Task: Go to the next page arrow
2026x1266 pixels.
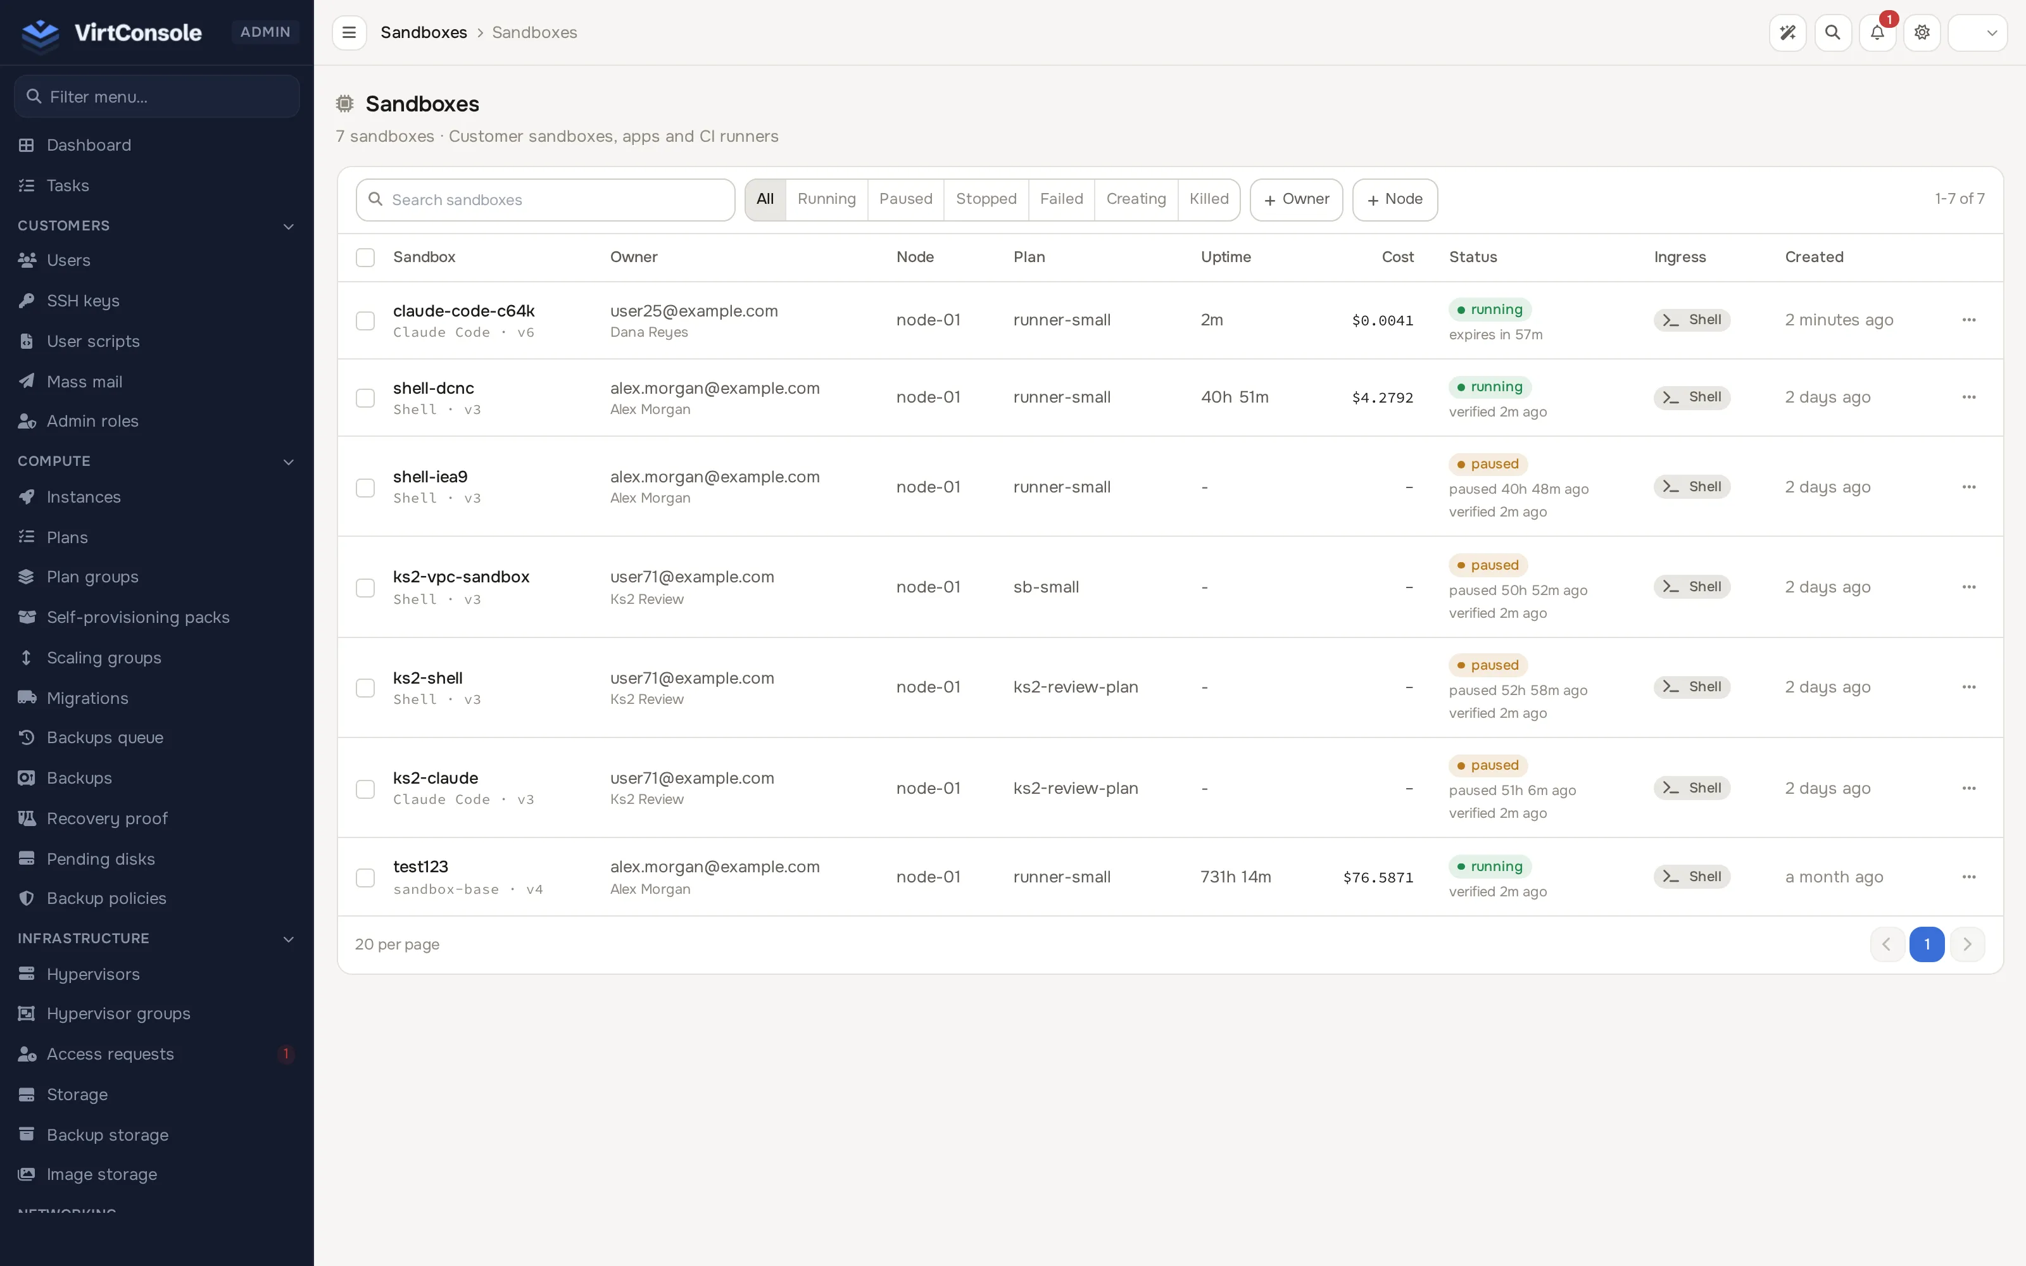Action: [1967, 944]
